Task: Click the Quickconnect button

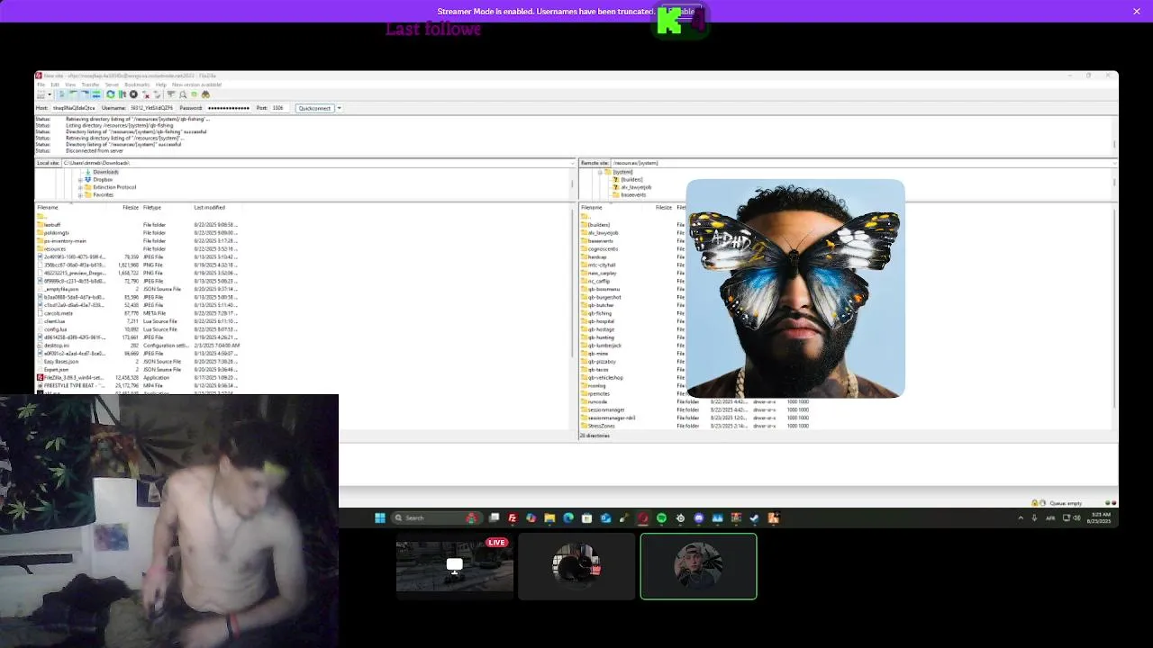Action: click(314, 108)
